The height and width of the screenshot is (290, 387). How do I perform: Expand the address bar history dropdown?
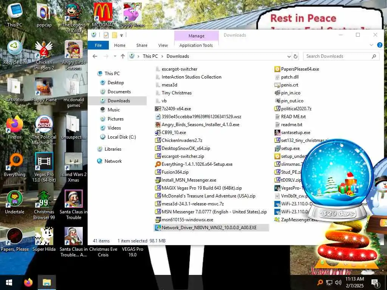pos(289,57)
